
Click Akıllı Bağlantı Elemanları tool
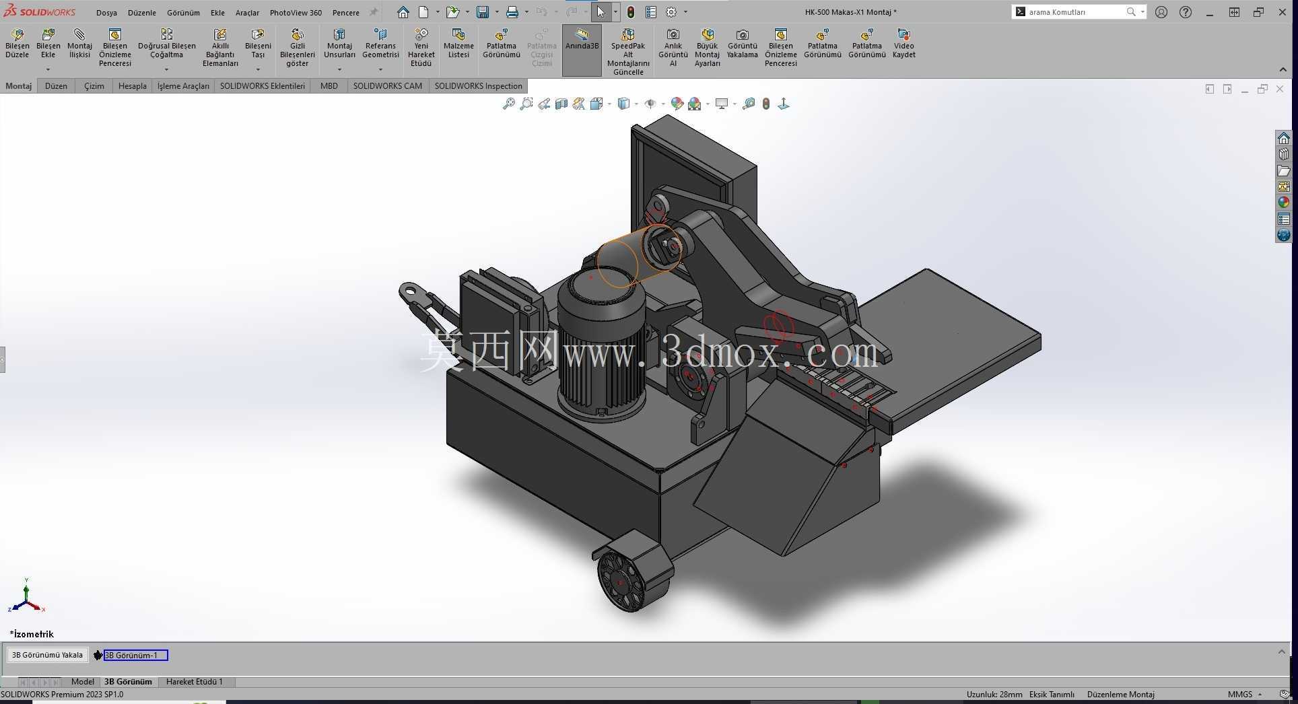pyautogui.click(x=220, y=48)
